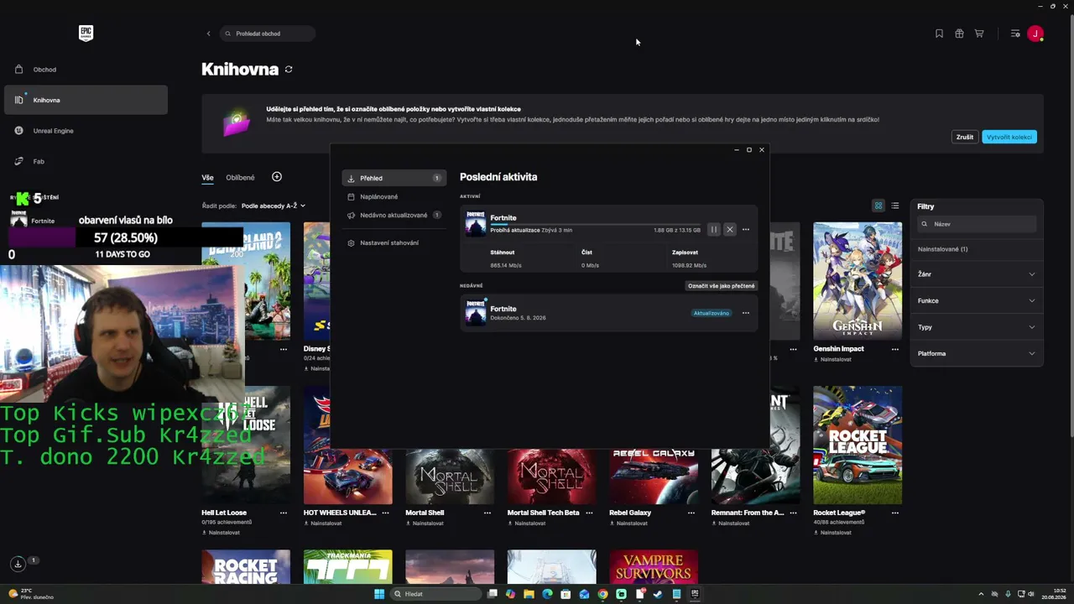
Task: Add a new collection with plus icon
Action: tap(277, 177)
